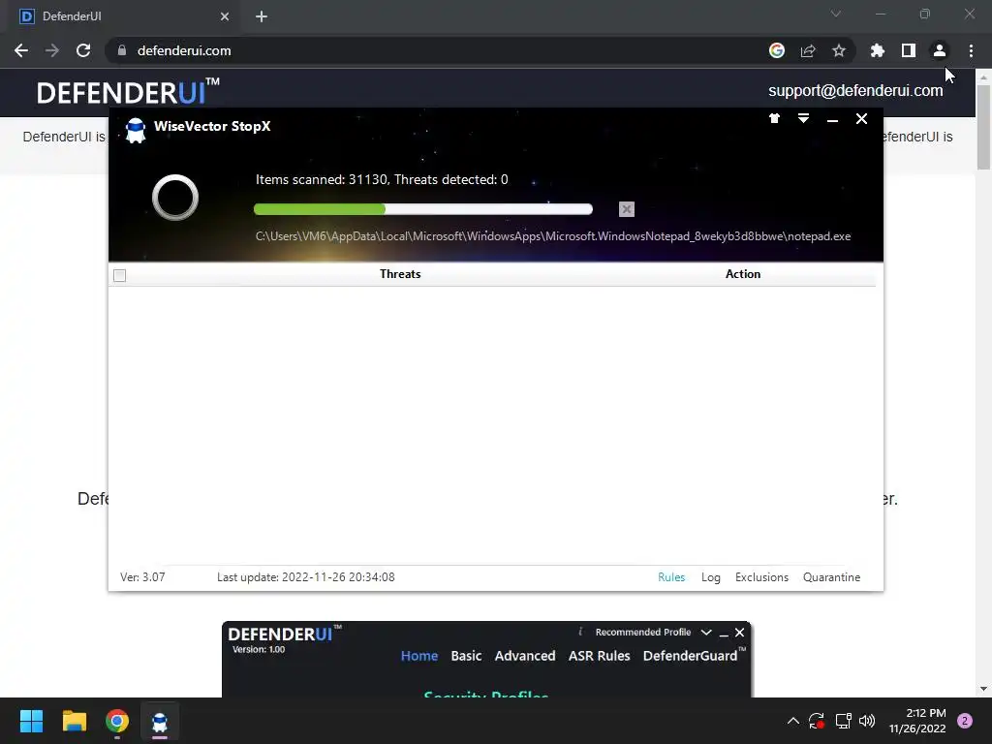
Task: Stop the scan with the X button
Action: tap(627, 209)
